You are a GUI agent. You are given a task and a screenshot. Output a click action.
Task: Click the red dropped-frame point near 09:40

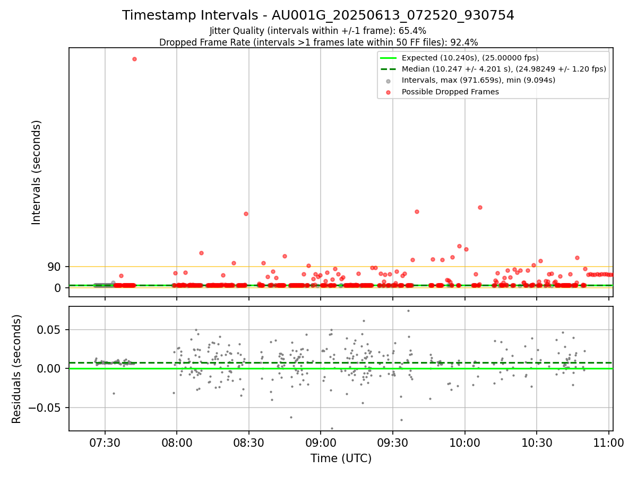coord(417,211)
